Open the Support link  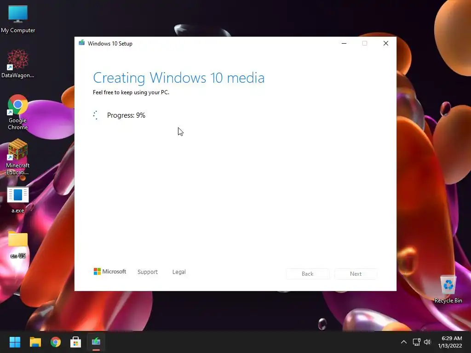[x=148, y=272]
